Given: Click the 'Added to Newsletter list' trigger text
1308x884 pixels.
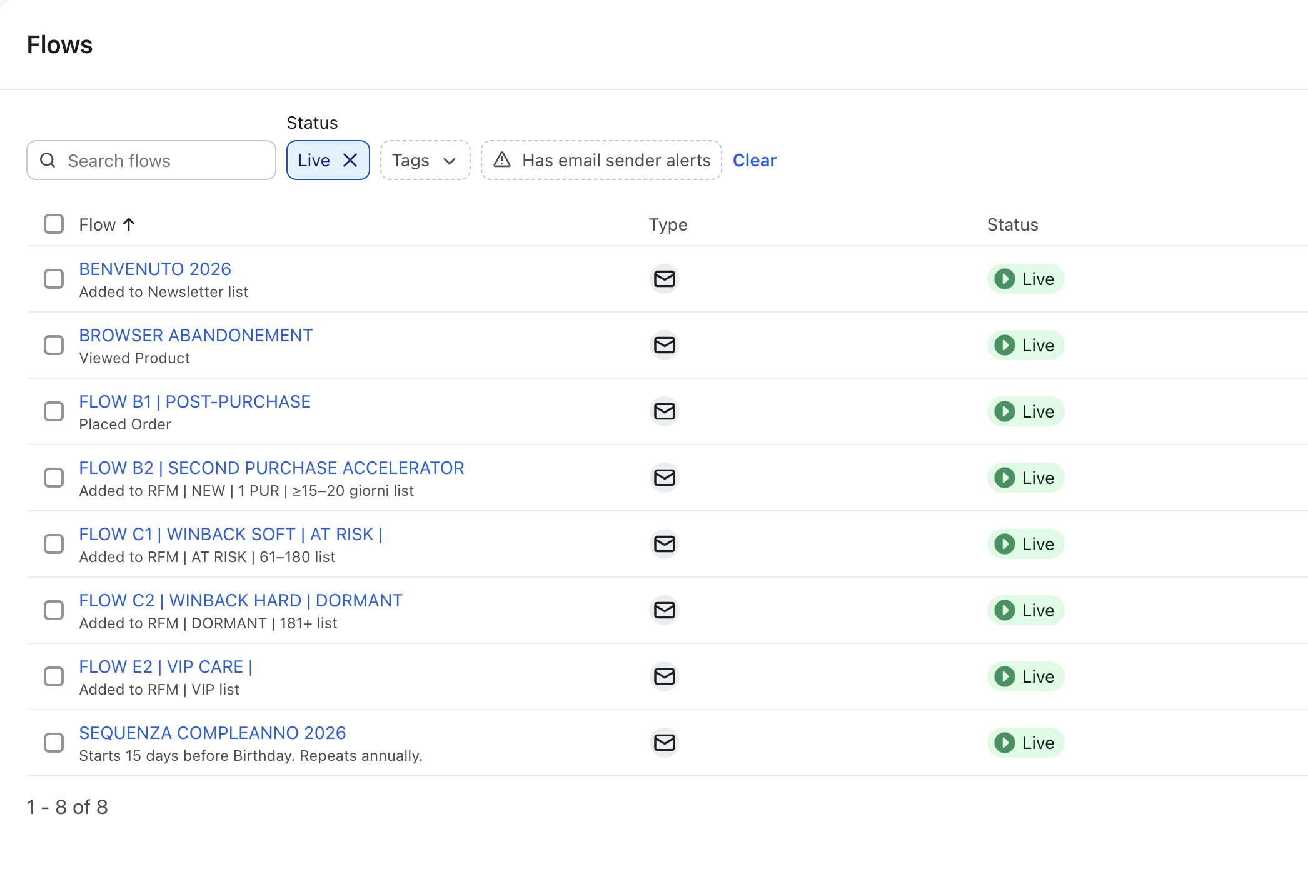Looking at the screenshot, I should point(164,292).
